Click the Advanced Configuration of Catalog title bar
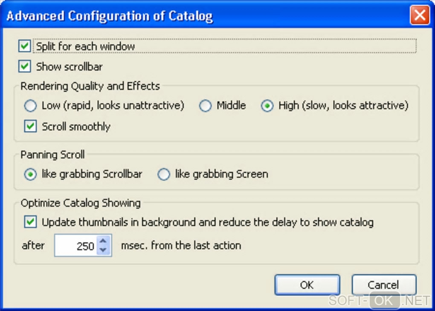This screenshot has height=311, width=435. click(171, 16)
